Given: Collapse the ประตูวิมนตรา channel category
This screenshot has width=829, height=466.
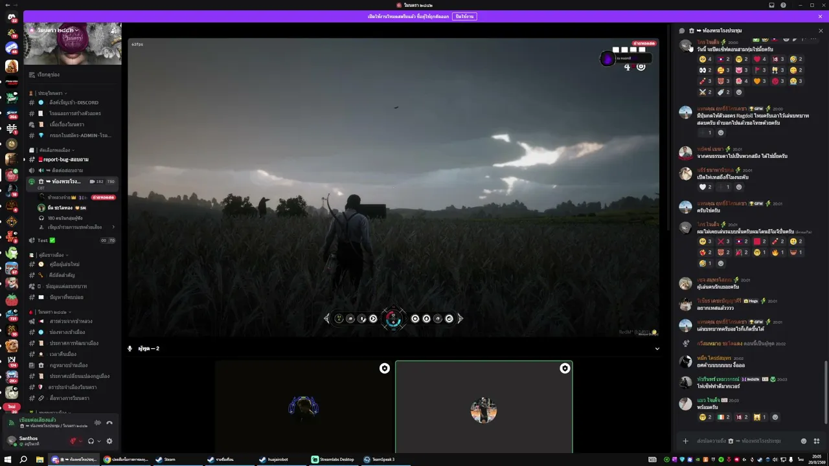Looking at the screenshot, I should pos(51,93).
